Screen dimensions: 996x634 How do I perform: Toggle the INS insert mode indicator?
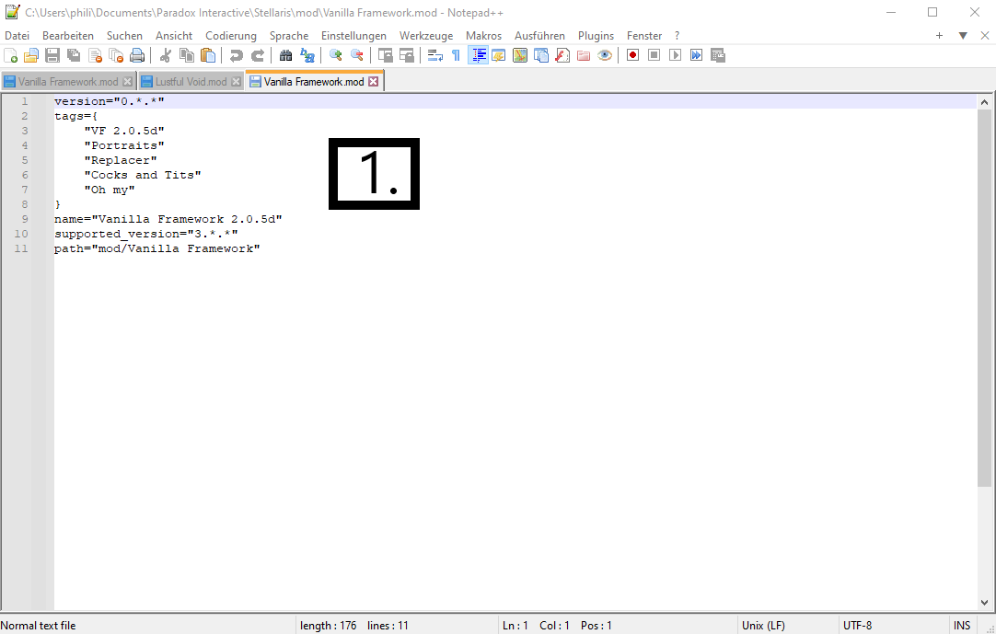962,626
